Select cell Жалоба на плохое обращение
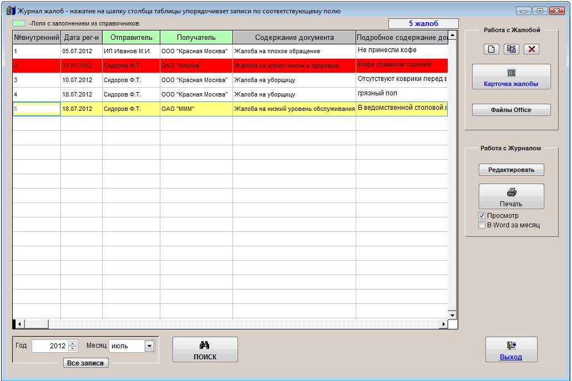The image size is (572, 381). coord(295,51)
